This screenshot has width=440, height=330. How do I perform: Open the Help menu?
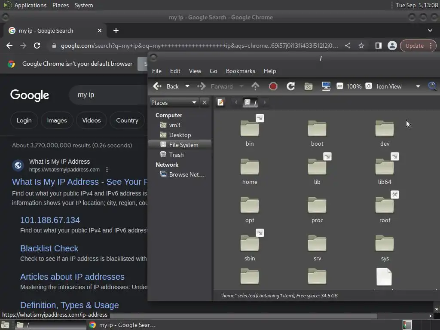270,71
